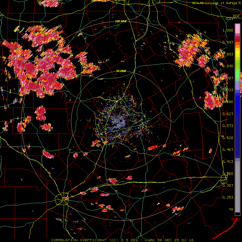242x242 pixels.
Task: Click the 0.787 scale value
Action: 228,78
